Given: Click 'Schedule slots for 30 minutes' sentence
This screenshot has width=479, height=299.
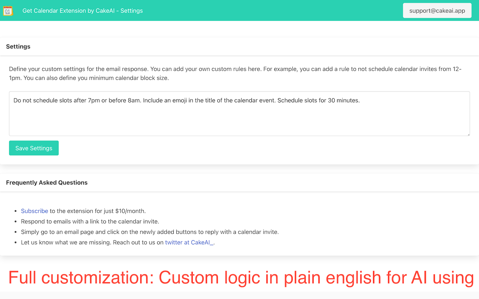Looking at the screenshot, I should pyautogui.click(x=318, y=100).
